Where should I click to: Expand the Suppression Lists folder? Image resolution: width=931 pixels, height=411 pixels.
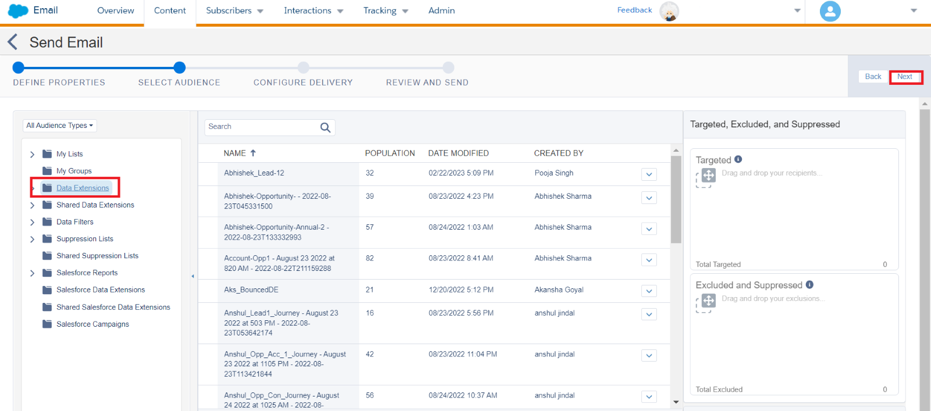pos(33,239)
